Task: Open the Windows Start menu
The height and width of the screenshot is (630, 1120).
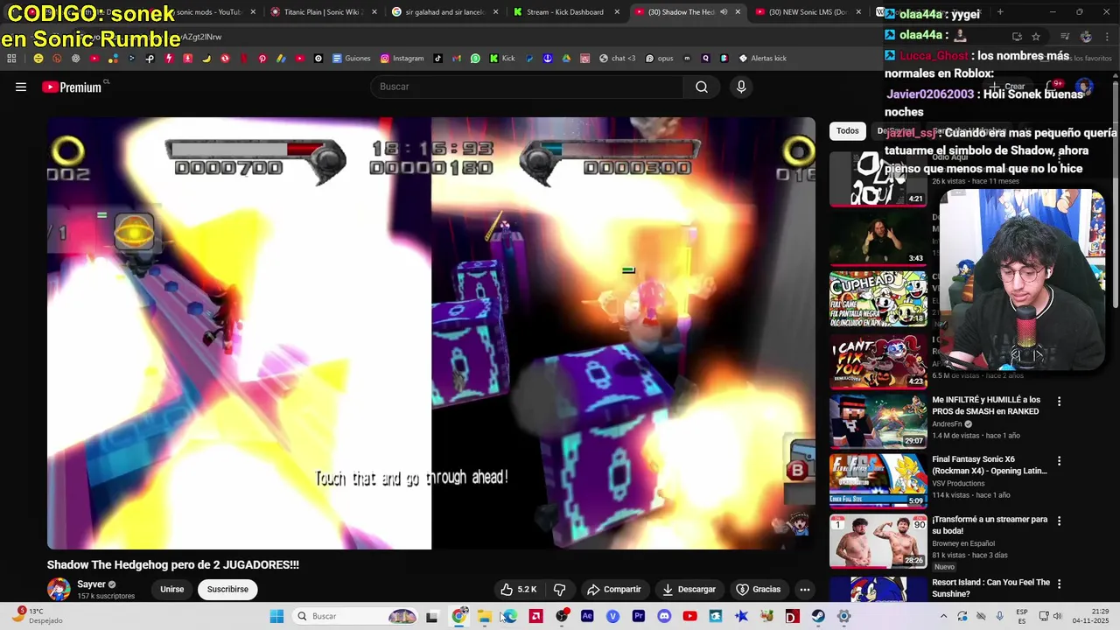Action: [x=276, y=616]
